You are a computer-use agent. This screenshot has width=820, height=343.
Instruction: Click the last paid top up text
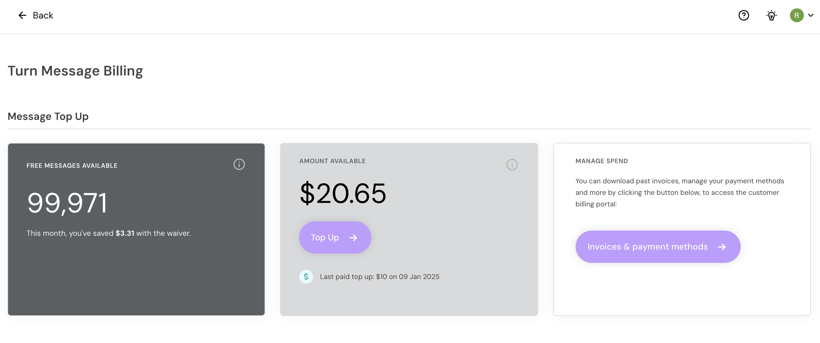click(x=379, y=276)
